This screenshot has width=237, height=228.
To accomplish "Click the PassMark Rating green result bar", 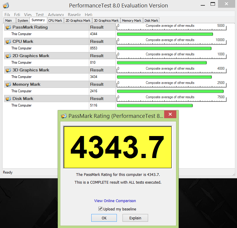I will (x=165, y=34).
